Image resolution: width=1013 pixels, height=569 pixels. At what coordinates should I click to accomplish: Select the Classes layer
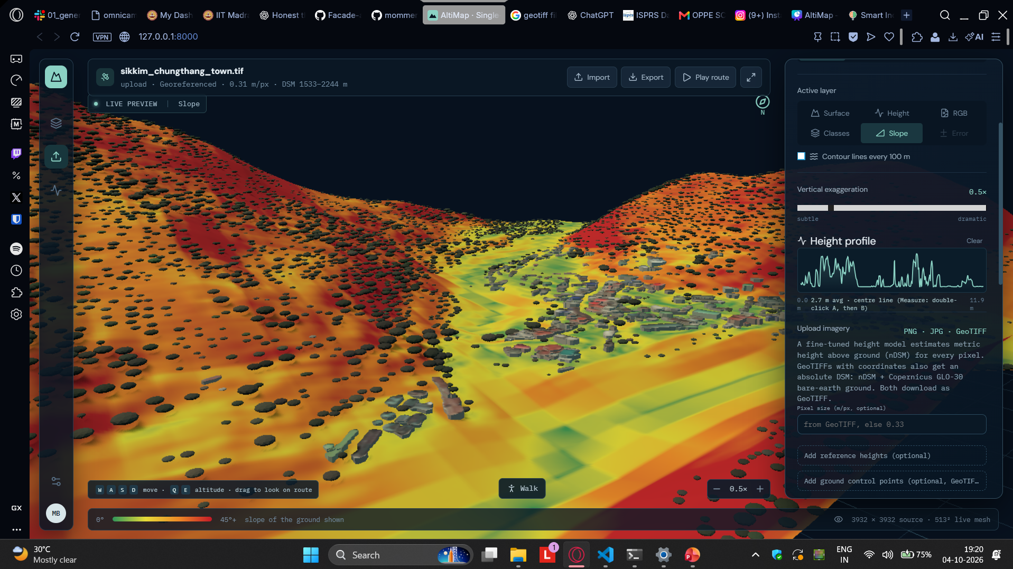coord(830,133)
